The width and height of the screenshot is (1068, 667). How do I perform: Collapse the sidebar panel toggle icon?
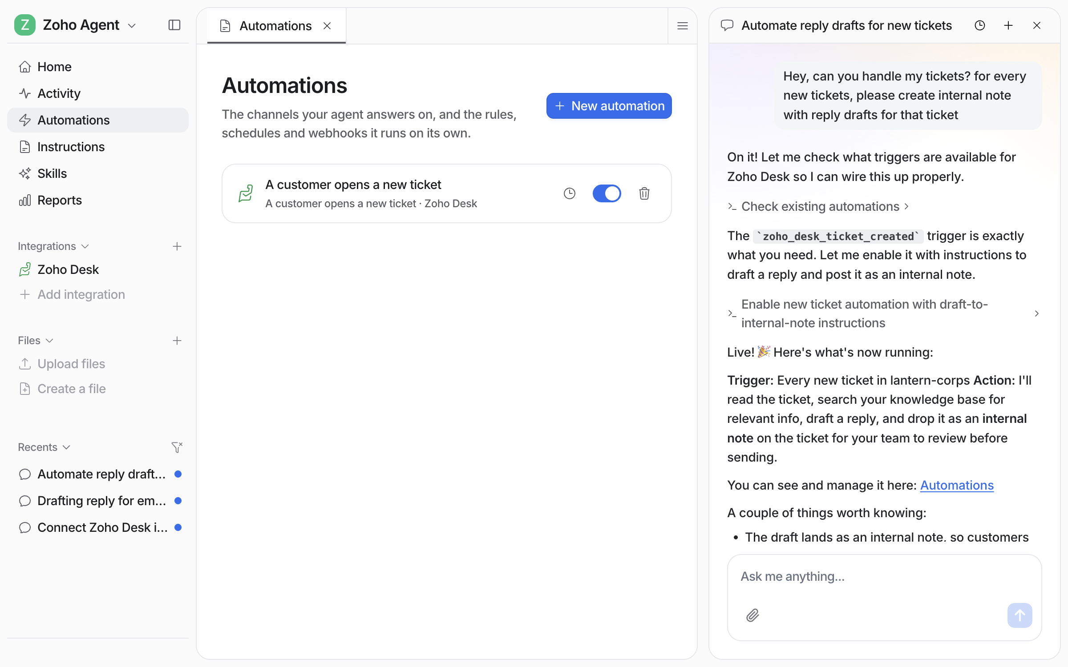[x=174, y=25]
